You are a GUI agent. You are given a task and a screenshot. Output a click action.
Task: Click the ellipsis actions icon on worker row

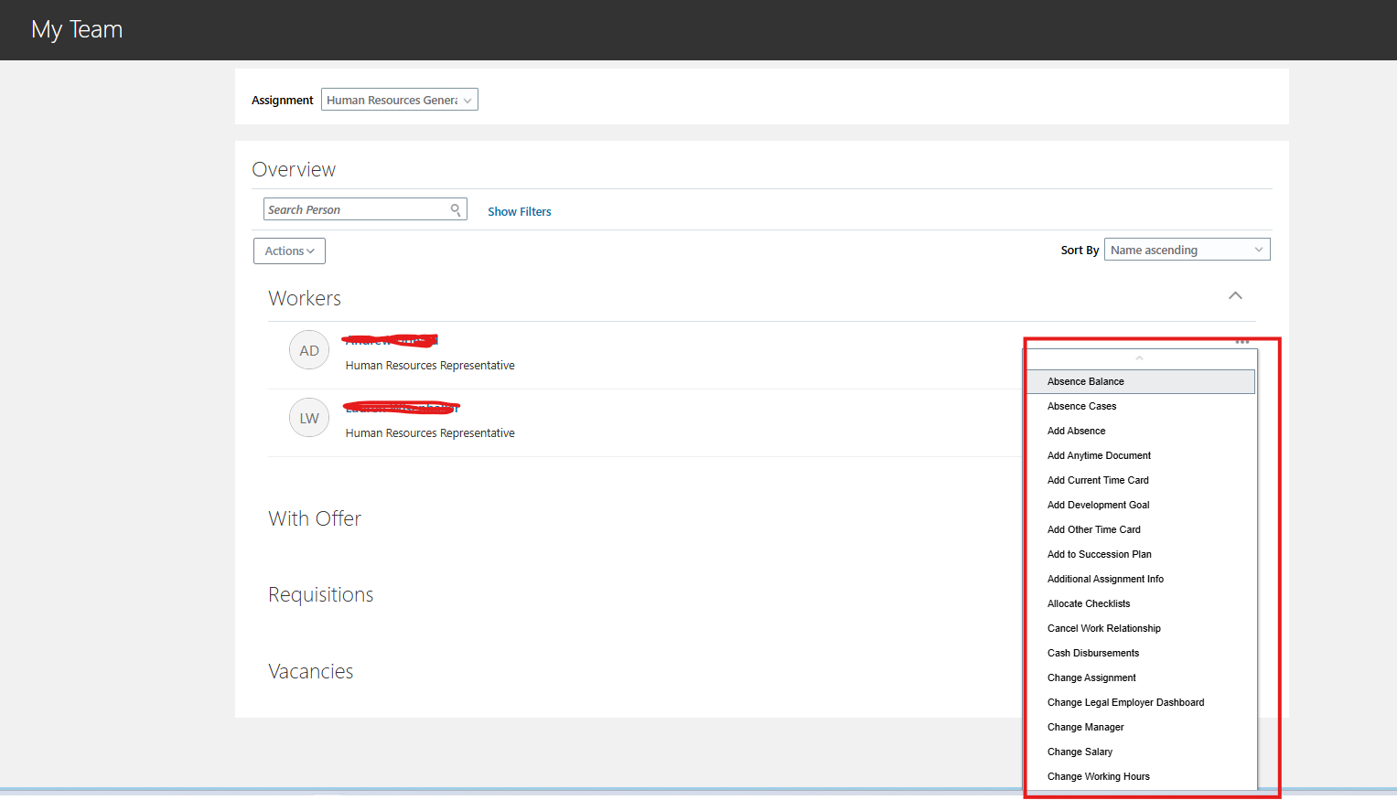click(1241, 340)
